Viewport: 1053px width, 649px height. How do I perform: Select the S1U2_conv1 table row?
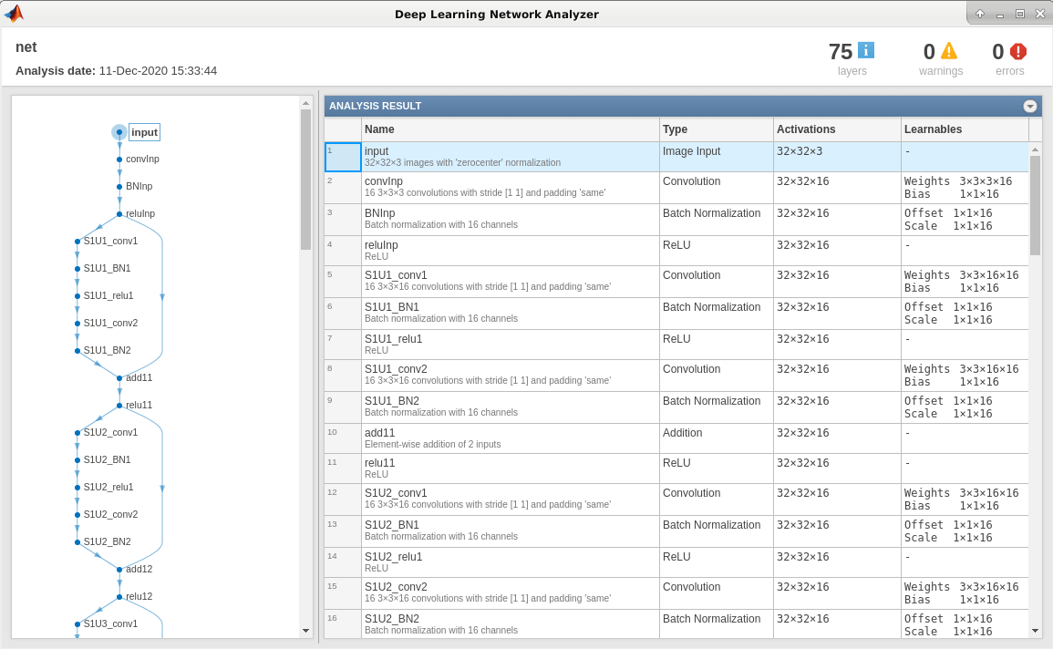(676, 500)
